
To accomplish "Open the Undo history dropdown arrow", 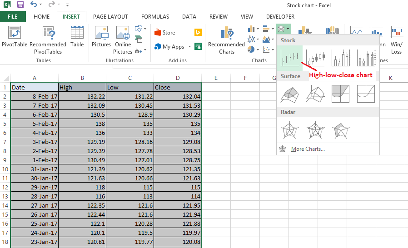I will click(x=40, y=5).
